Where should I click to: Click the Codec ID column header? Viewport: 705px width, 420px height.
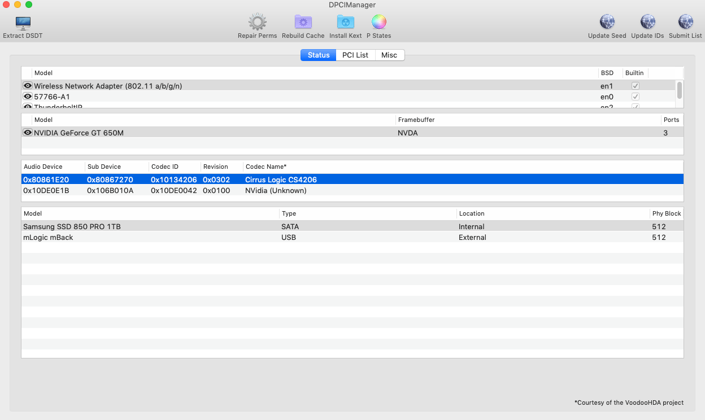pyautogui.click(x=175, y=167)
